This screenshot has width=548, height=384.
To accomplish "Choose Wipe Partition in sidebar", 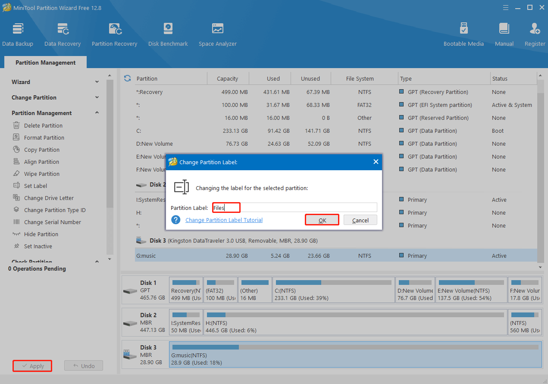I will (42, 174).
